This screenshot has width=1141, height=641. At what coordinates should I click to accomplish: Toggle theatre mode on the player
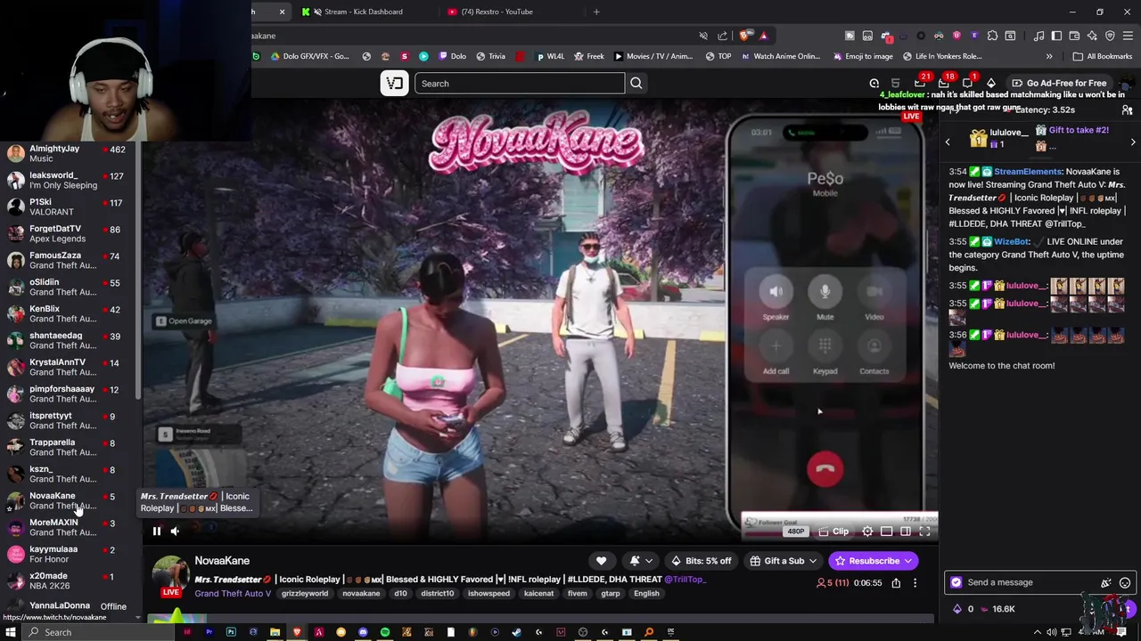(x=906, y=531)
